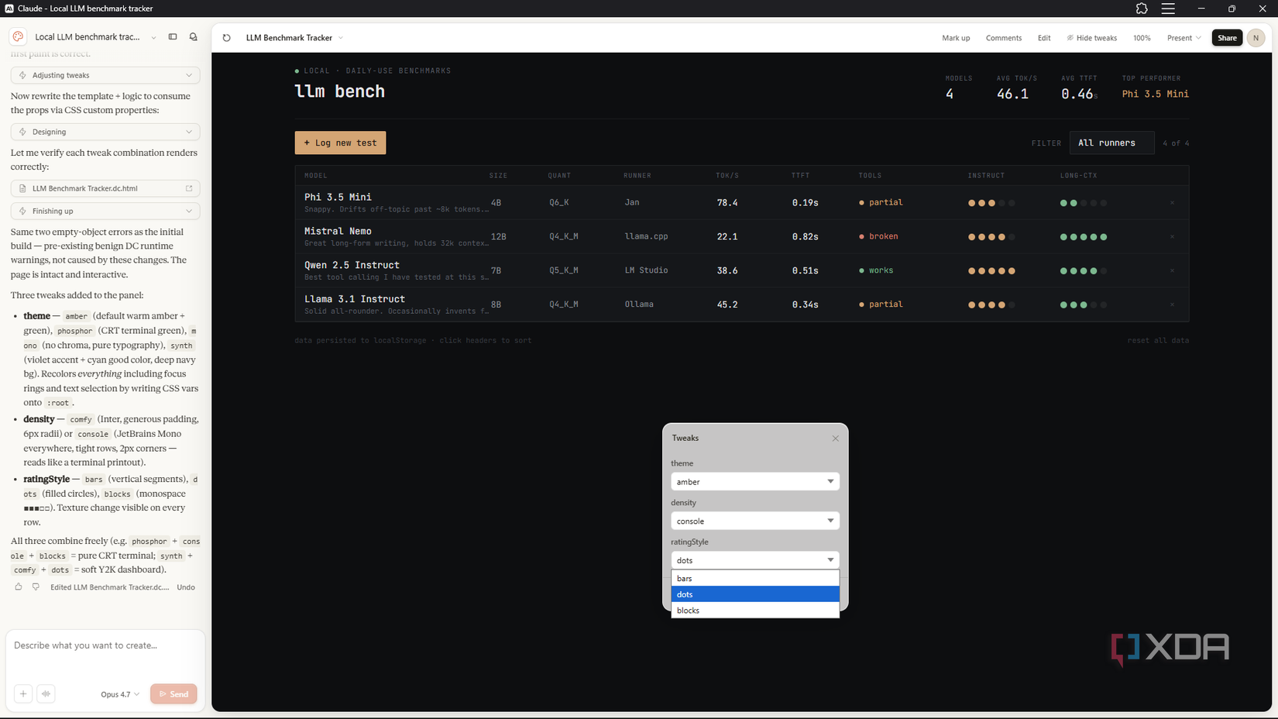Click the Send button
This screenshot has height=719, width=1278.
pos(173,694)
